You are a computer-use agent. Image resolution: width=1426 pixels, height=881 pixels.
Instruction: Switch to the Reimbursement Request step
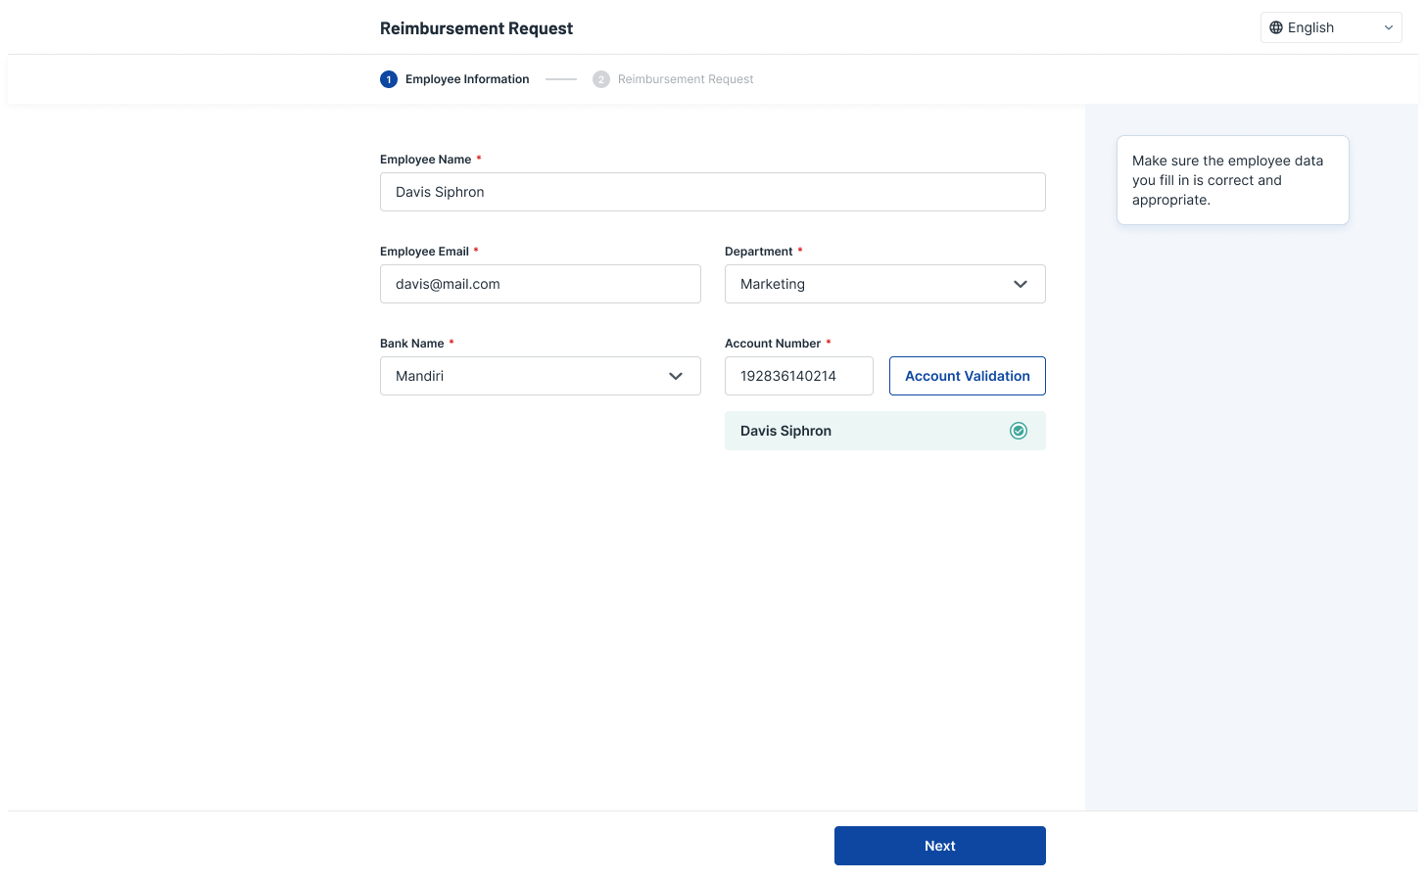tap(686, 79)
